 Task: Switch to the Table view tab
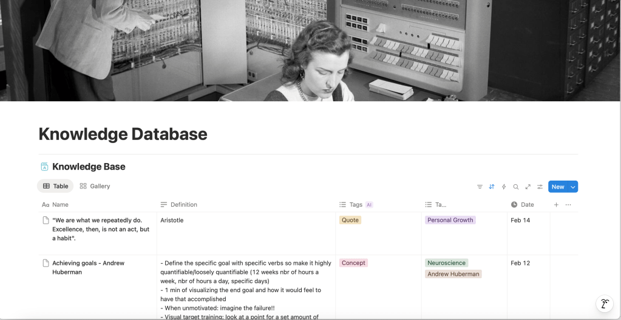[x=55, y=186]
